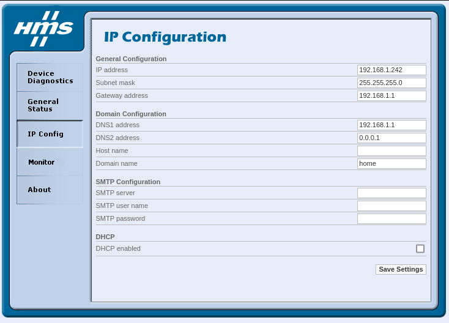Focus the SMTP user name field
Image resolution: width=449 pixels, height=323 pixels.
pyautogui.click(x=391, y=206)
